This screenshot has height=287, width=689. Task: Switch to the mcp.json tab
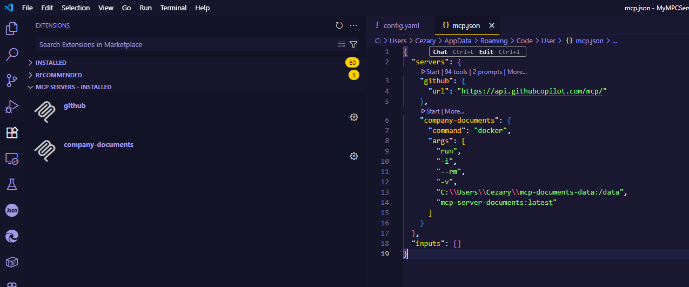coord(467,25)
